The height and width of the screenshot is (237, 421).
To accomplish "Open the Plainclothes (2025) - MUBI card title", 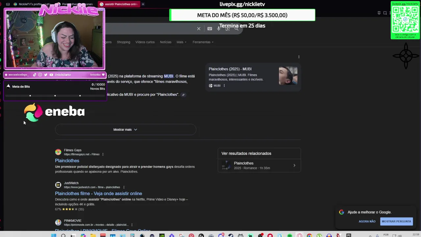I will pos(230,69).
